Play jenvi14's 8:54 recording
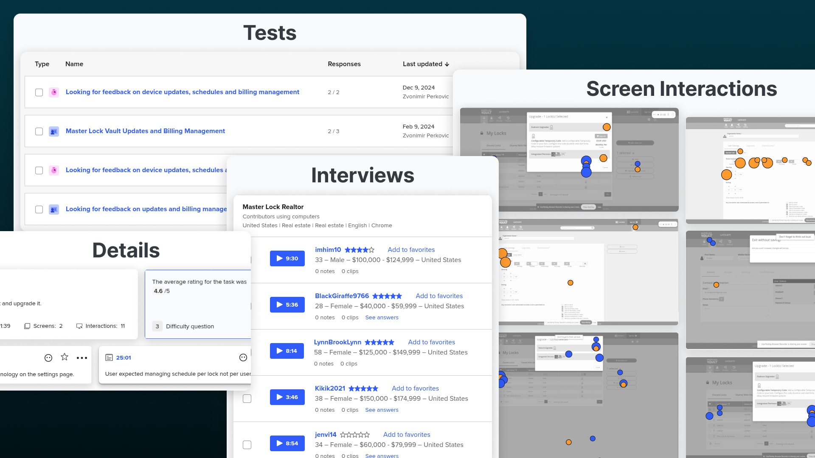The width and height of the screenshot is (815, 458). click(x=287, y=443)
